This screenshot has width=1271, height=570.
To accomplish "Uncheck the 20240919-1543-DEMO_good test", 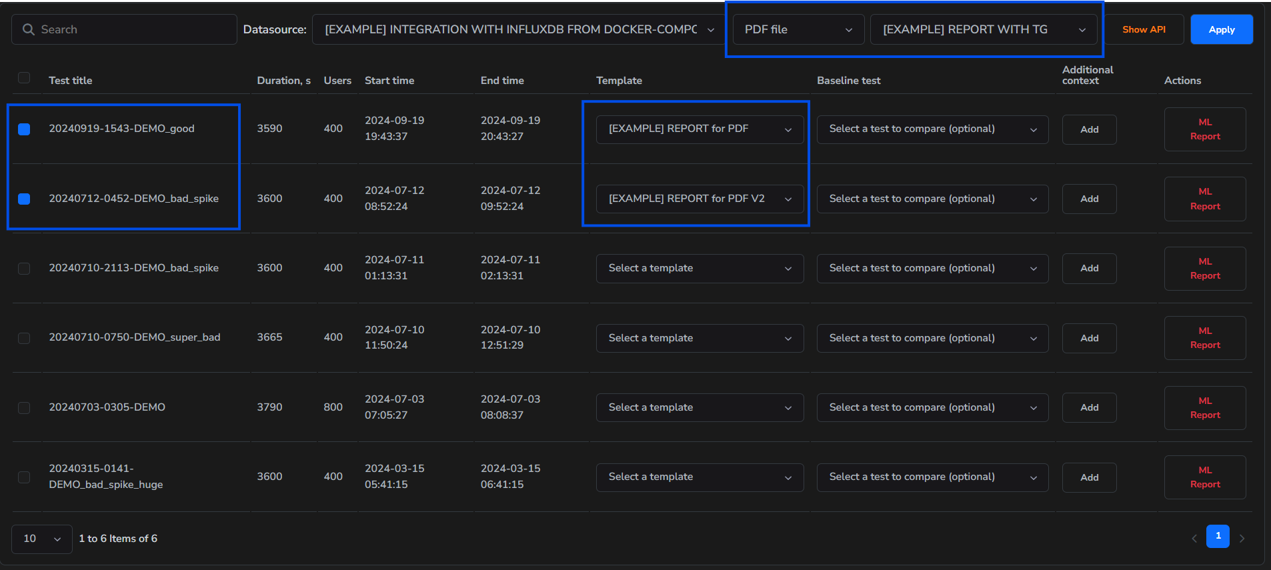I will [24, 129].
